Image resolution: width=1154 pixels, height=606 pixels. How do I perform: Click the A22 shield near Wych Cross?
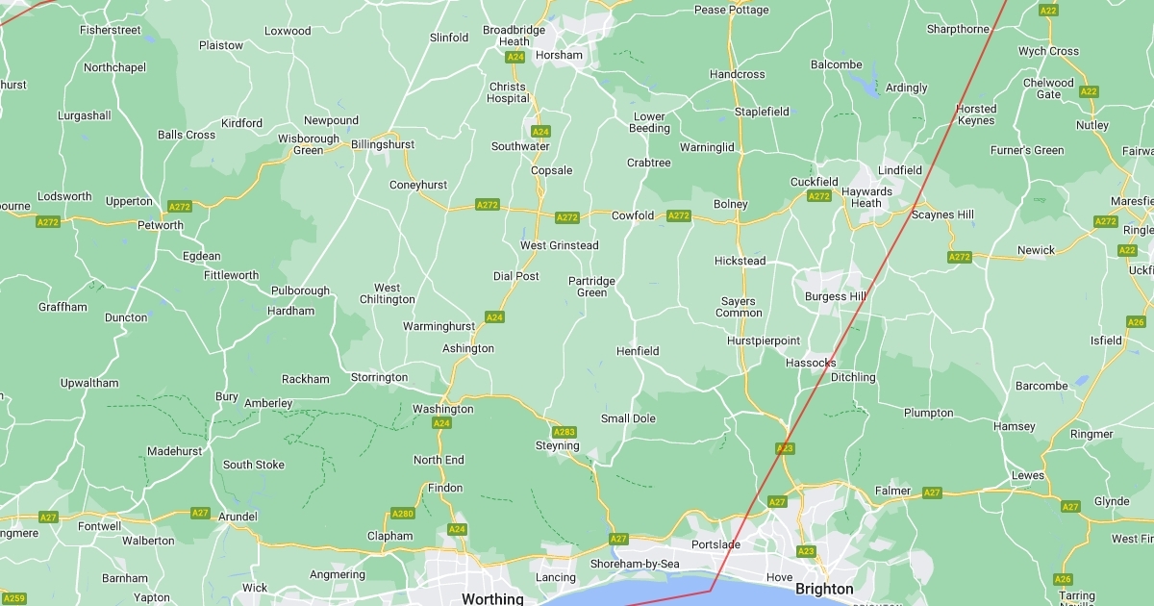1049,11
